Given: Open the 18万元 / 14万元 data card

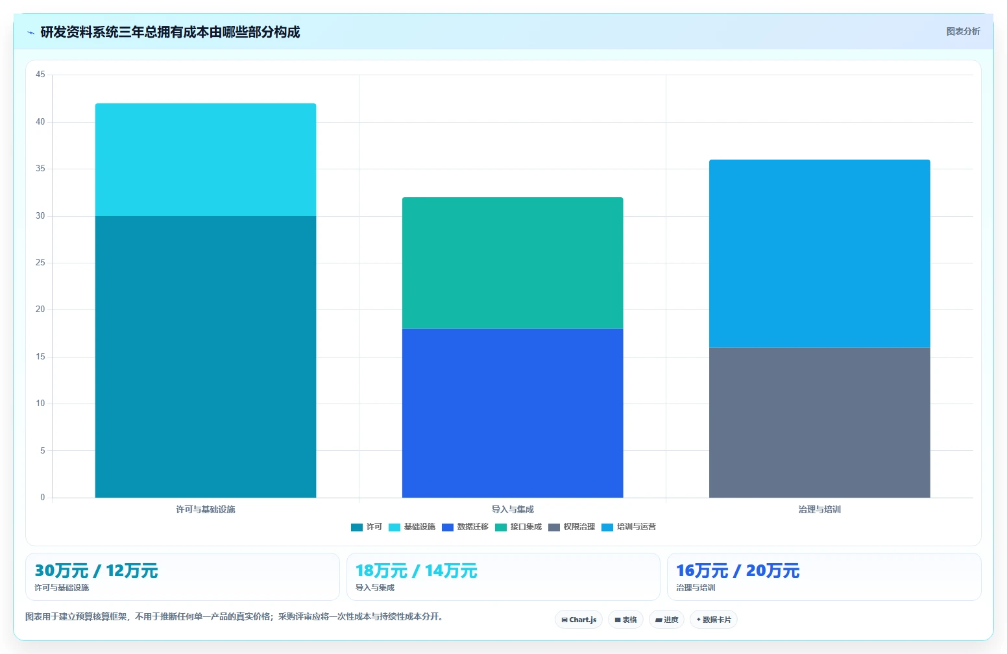Looking at the screenshot, I should point(503,577).
